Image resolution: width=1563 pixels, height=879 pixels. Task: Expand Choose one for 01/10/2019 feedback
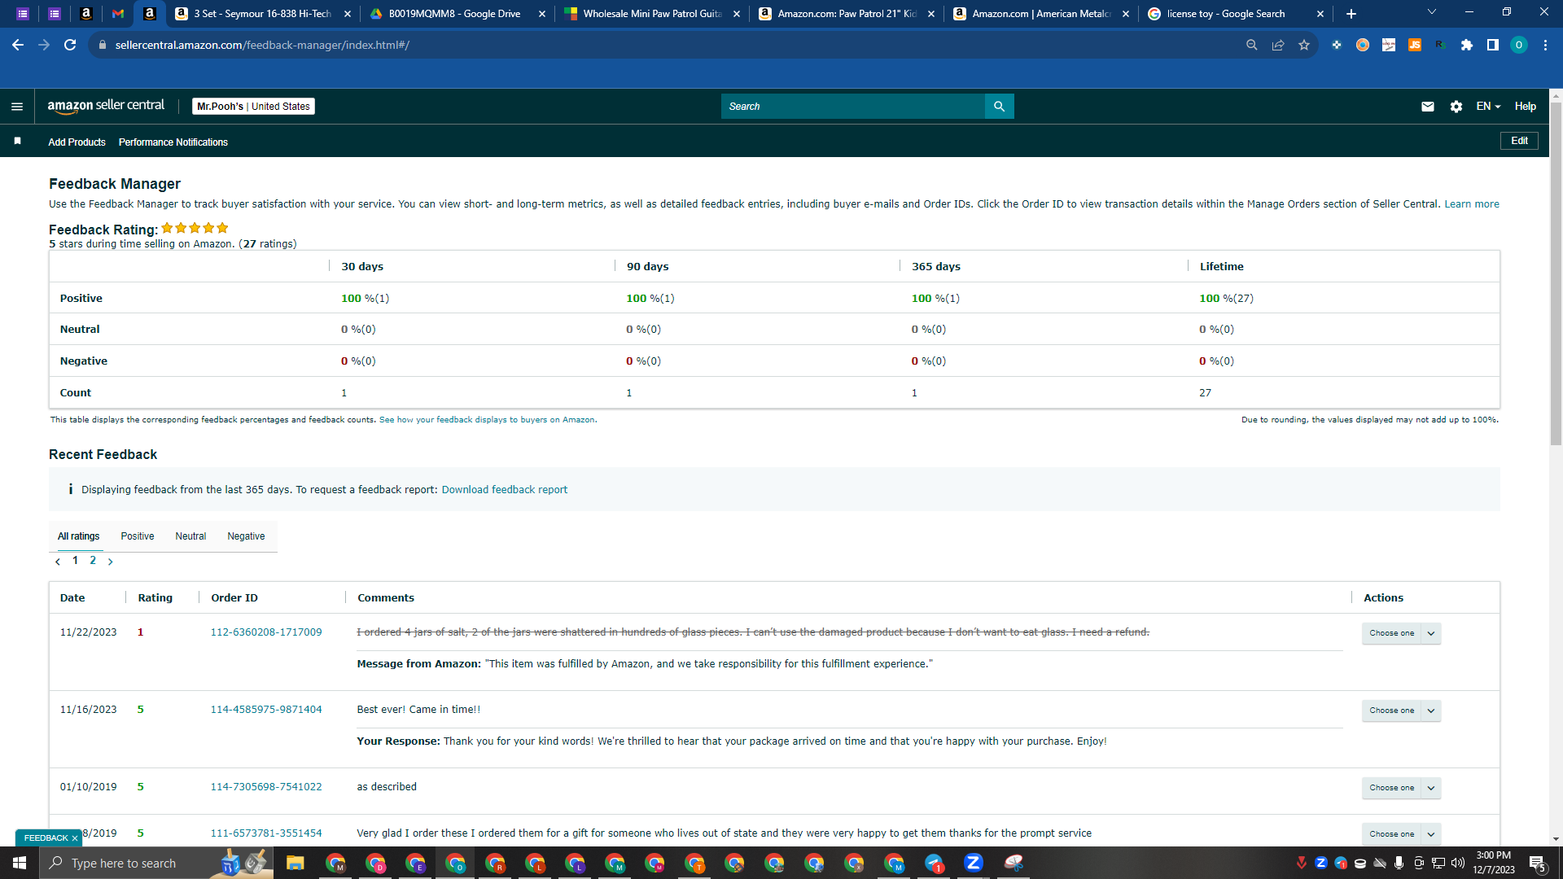point(1401,788)
